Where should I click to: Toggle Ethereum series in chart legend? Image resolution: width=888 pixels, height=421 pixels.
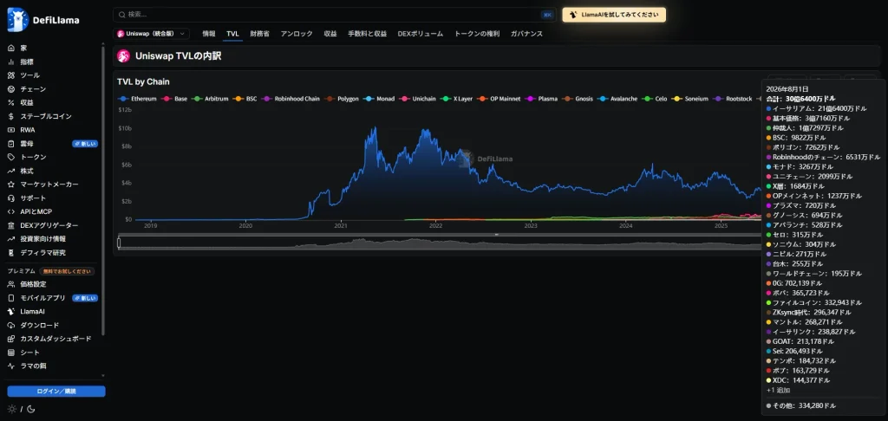(x=136, y=99)
